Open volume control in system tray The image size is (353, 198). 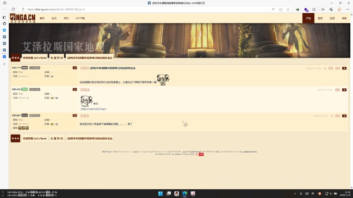(330, 194)
